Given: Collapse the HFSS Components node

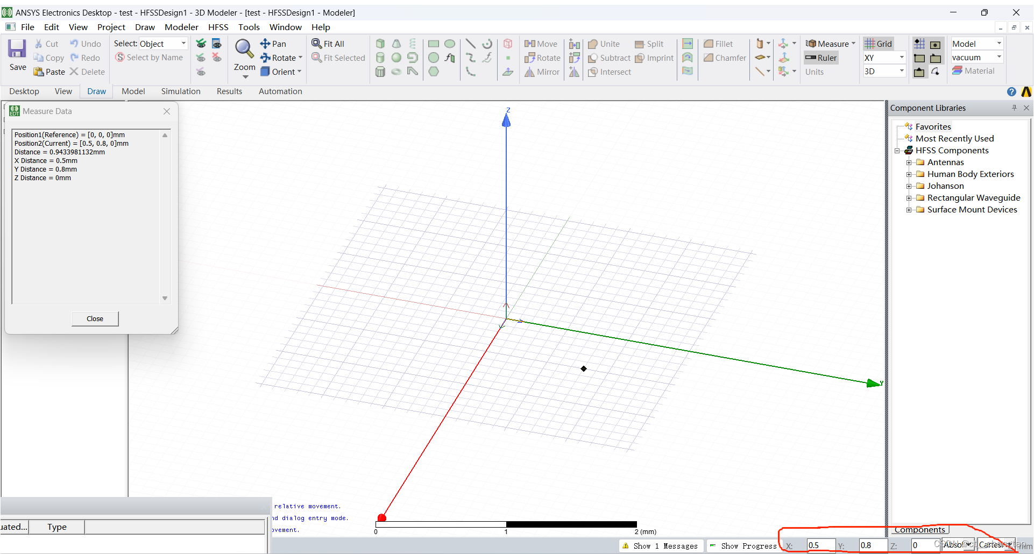Looking at the screenshot, I should click(897, 151).
